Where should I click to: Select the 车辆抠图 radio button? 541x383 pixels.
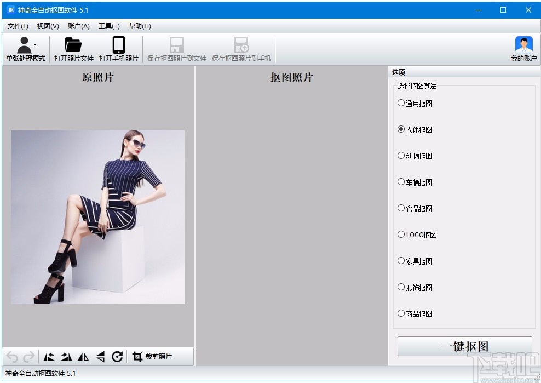tap(401, 182)
